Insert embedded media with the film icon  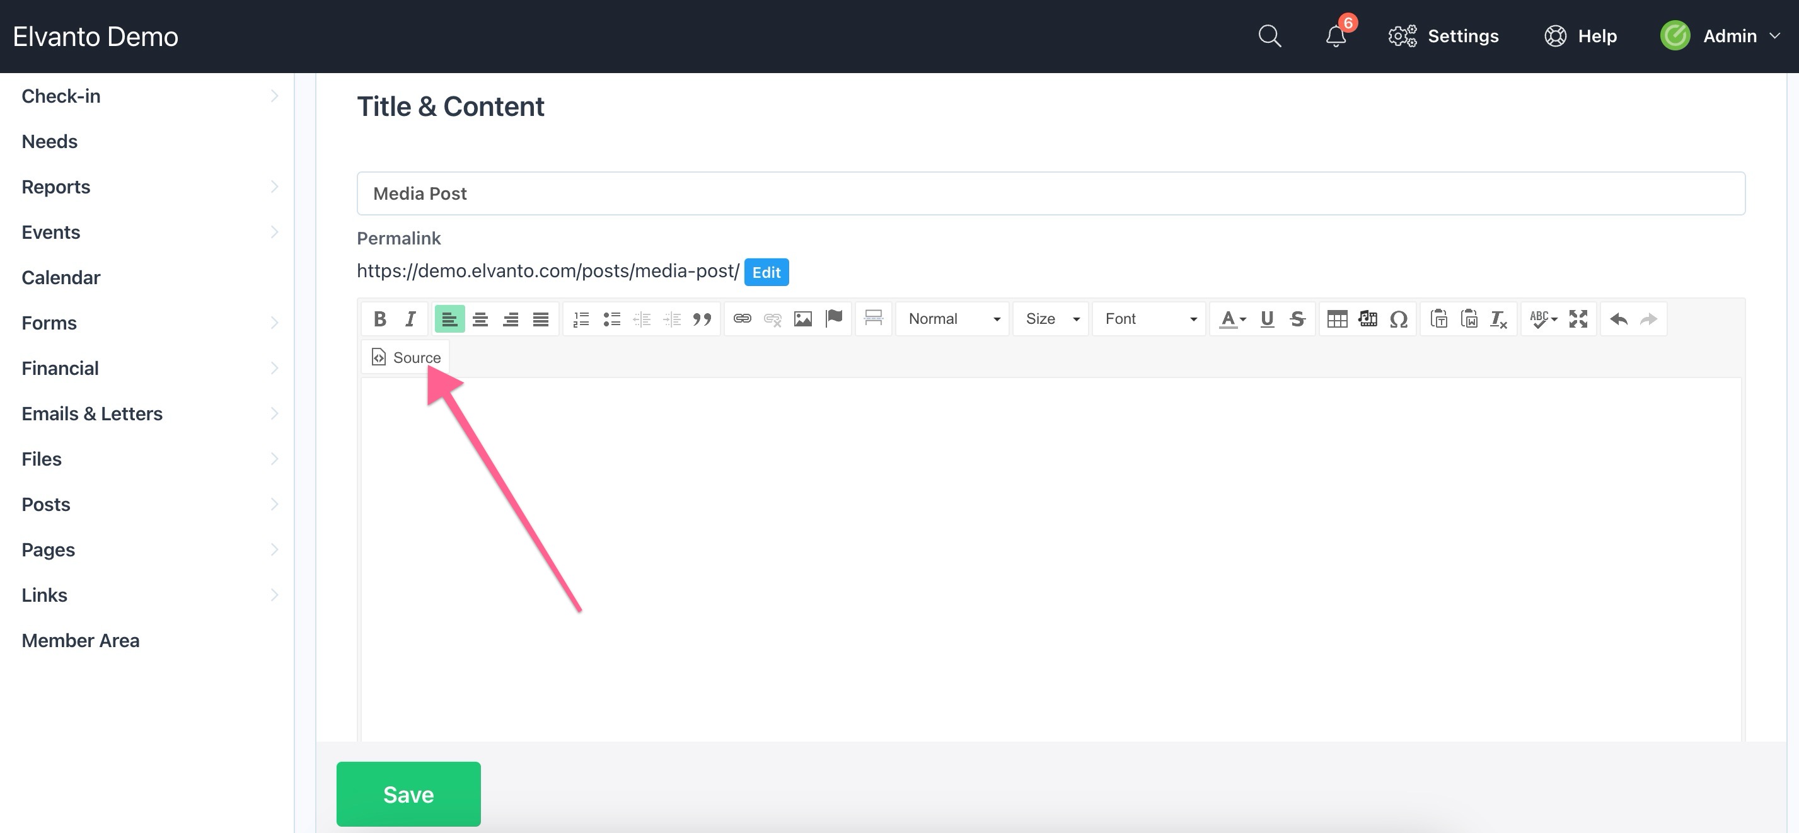point(1367,318)
